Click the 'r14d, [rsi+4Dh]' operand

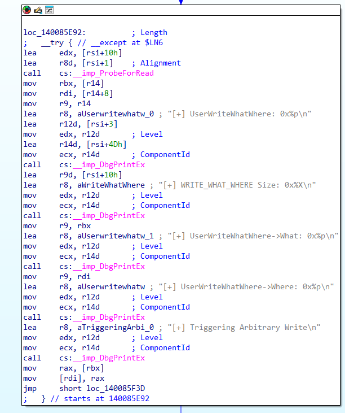tap(93, 145)
